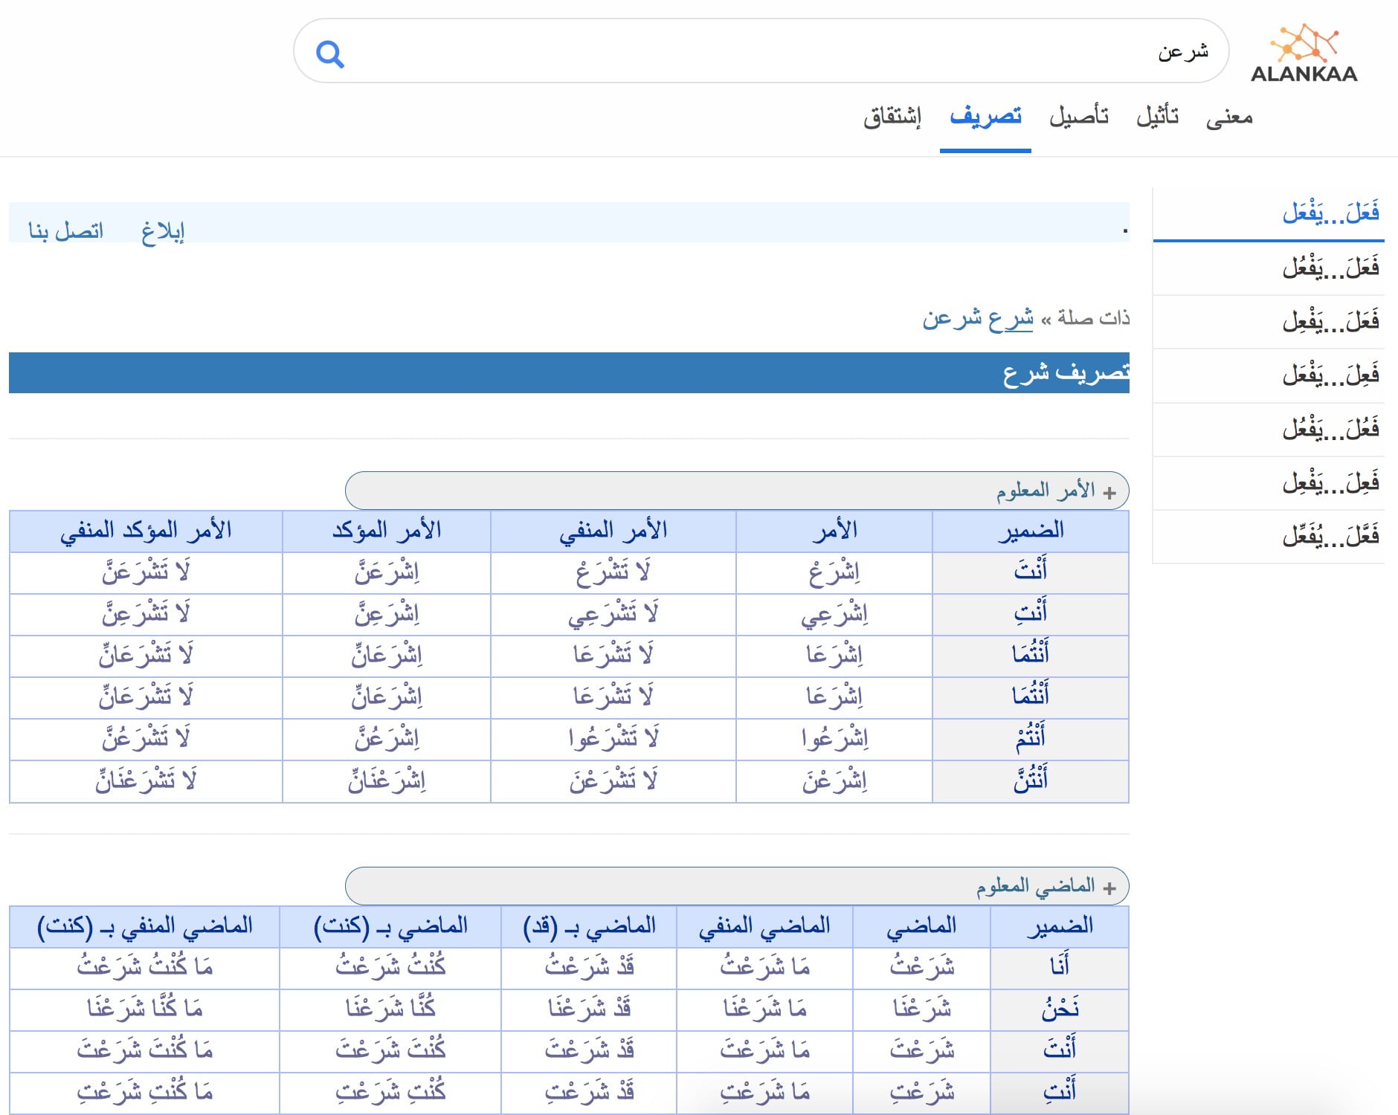Viewport: 1398px width, 1115px height.
Task: Collapse the الأمر المعلوم section plus icon
Action: click(x=1109, y=492)
